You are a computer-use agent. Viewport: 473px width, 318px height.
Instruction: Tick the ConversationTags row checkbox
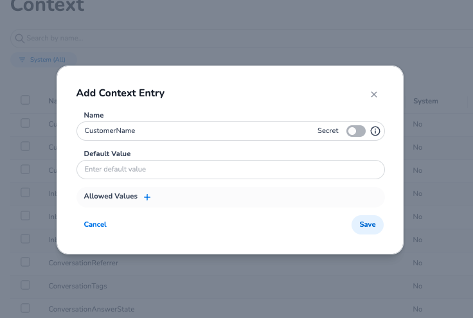25,285
